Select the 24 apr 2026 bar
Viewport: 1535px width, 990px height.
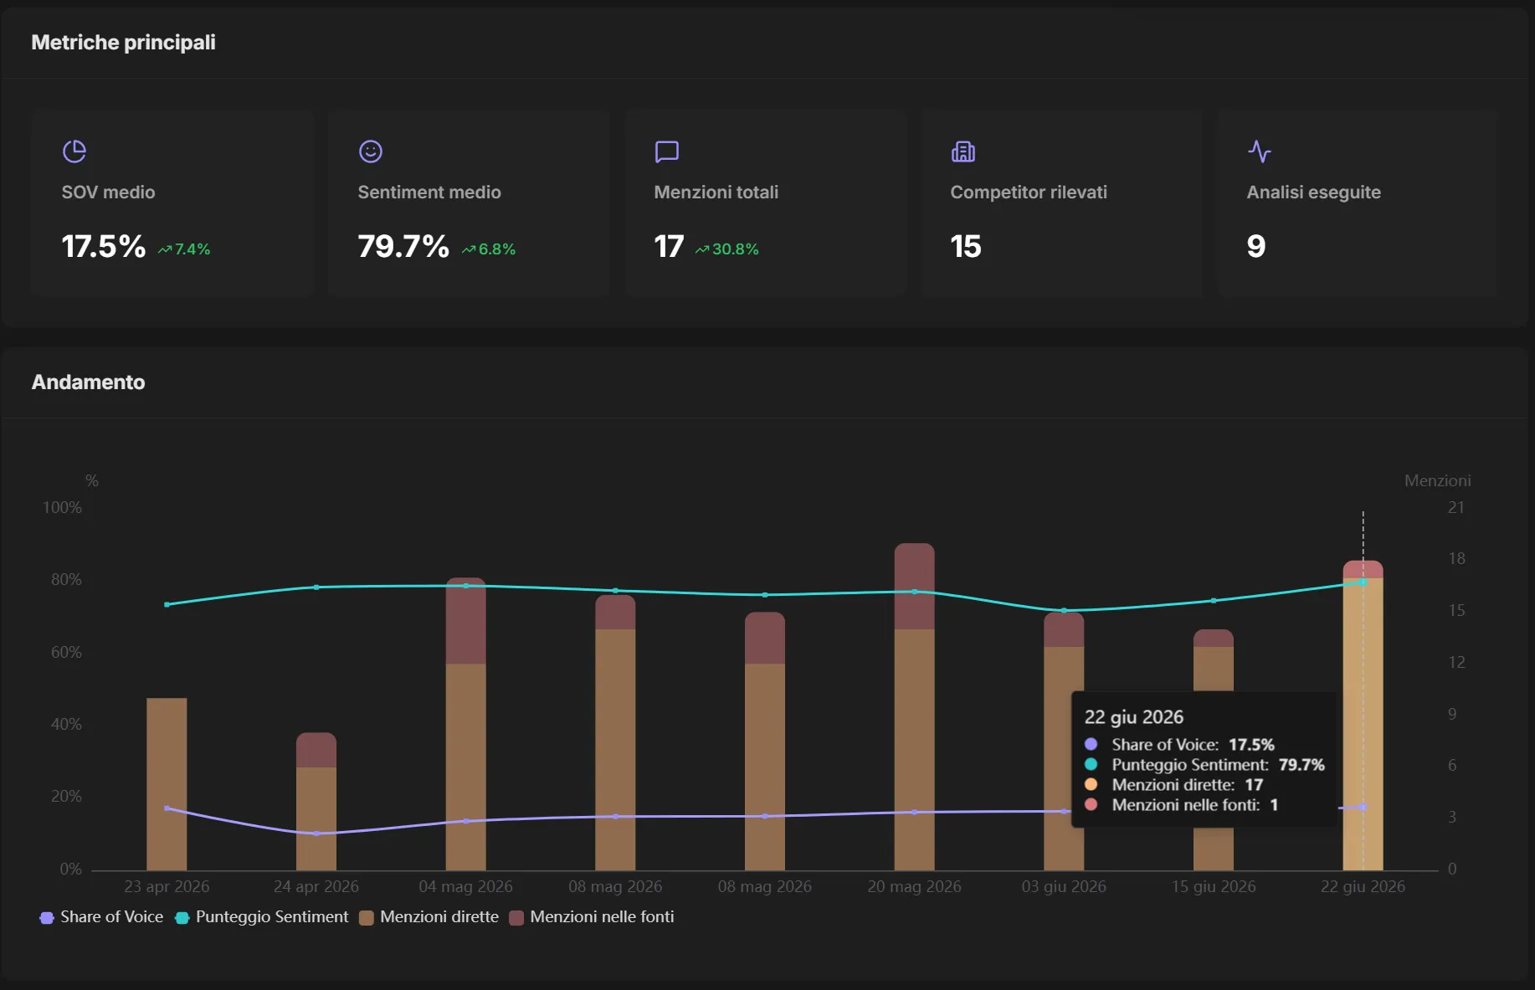316,802
